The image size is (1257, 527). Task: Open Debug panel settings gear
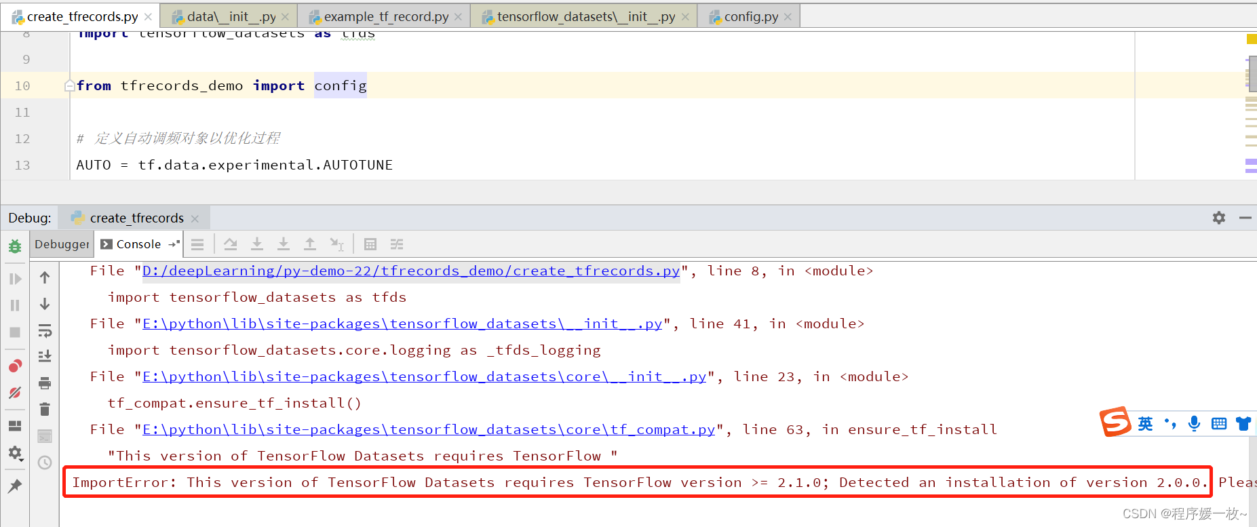point(1219,218)
